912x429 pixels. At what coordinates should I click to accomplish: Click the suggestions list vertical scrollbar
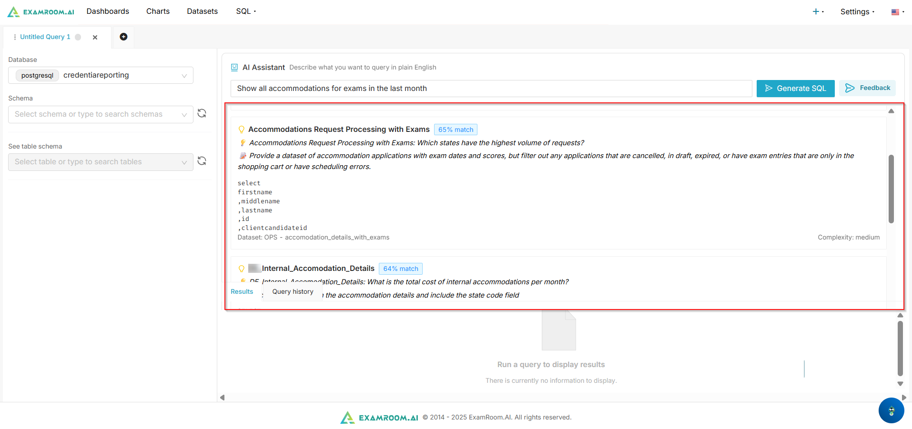pos(891,189)
